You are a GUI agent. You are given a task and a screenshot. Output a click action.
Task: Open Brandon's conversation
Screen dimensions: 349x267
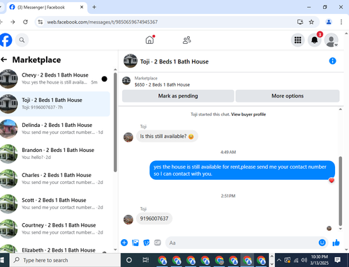pyautogui.click(x=55, y=154)
